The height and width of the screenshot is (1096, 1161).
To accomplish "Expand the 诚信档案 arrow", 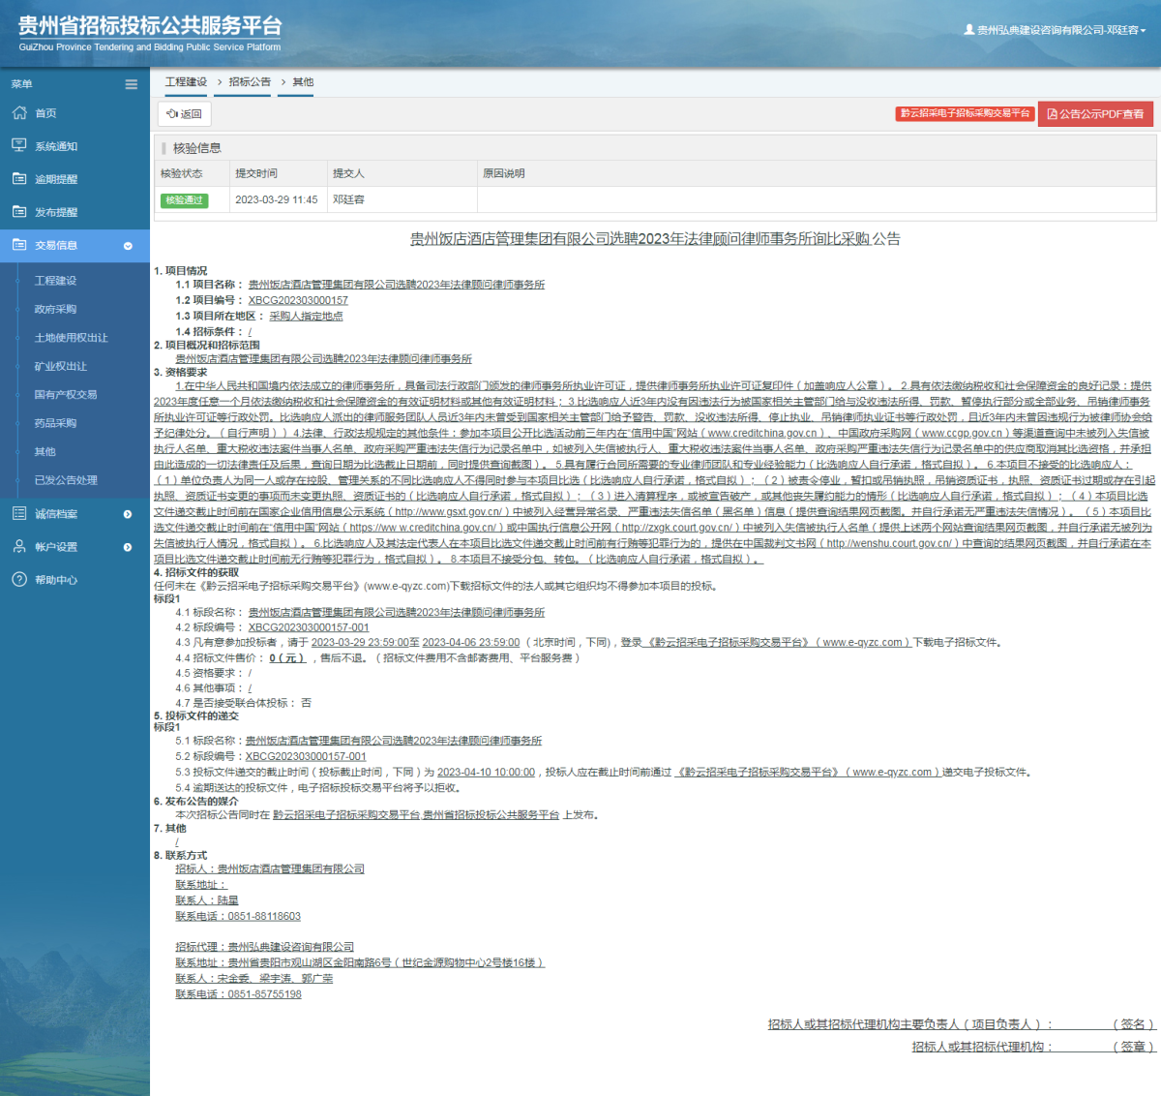I will click(x=128, y=514).
